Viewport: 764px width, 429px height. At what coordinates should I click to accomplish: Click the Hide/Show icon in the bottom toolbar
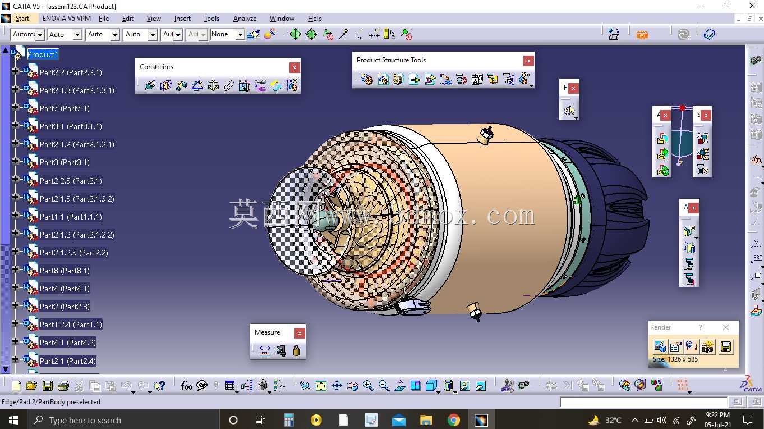(465, 386)
